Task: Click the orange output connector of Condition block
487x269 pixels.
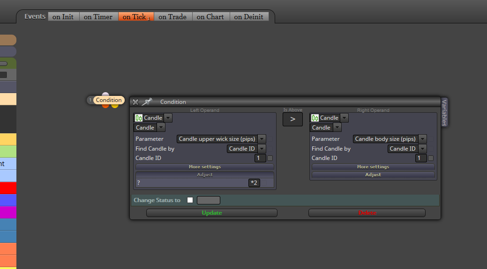Action: (x=105, y=106)
